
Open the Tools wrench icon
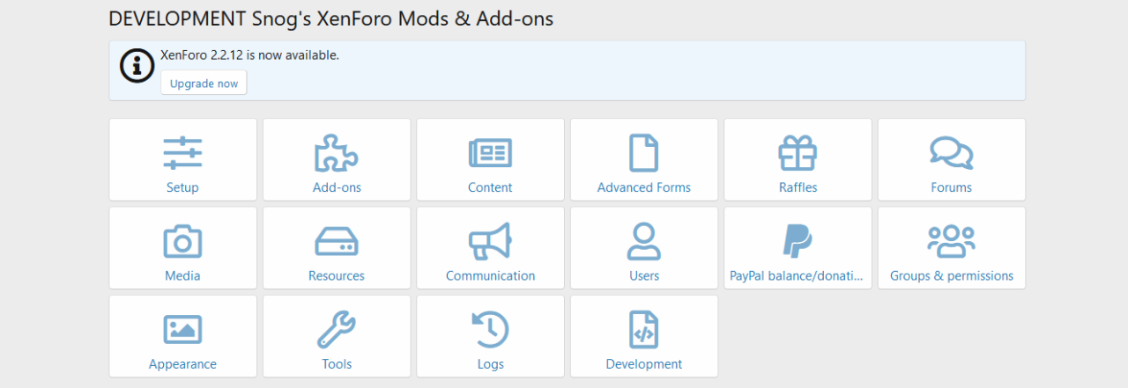coord(337,329)
